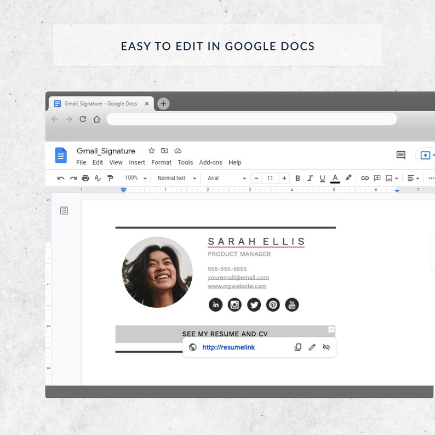Click the www.mywebsite.com link
The height and width of the screenshot is (435, 435).
(237, 286)
